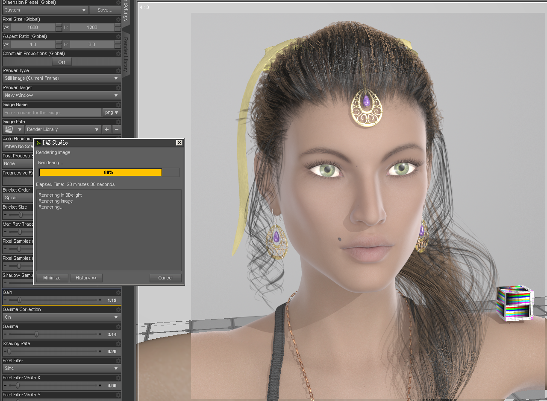The height and width of the screenshot is (401, 547).
Task: Open Pixel Filter Width X gear options
Action: tap(118, 378)
